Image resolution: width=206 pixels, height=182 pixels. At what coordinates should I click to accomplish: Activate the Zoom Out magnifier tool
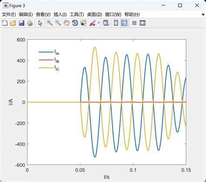[x=58, y=23]
